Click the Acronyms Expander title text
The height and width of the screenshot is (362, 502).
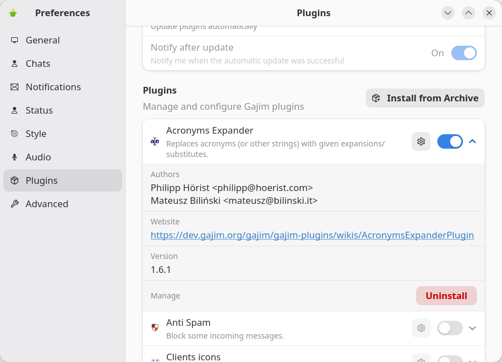pyautogui.click(x=210, y=130)
